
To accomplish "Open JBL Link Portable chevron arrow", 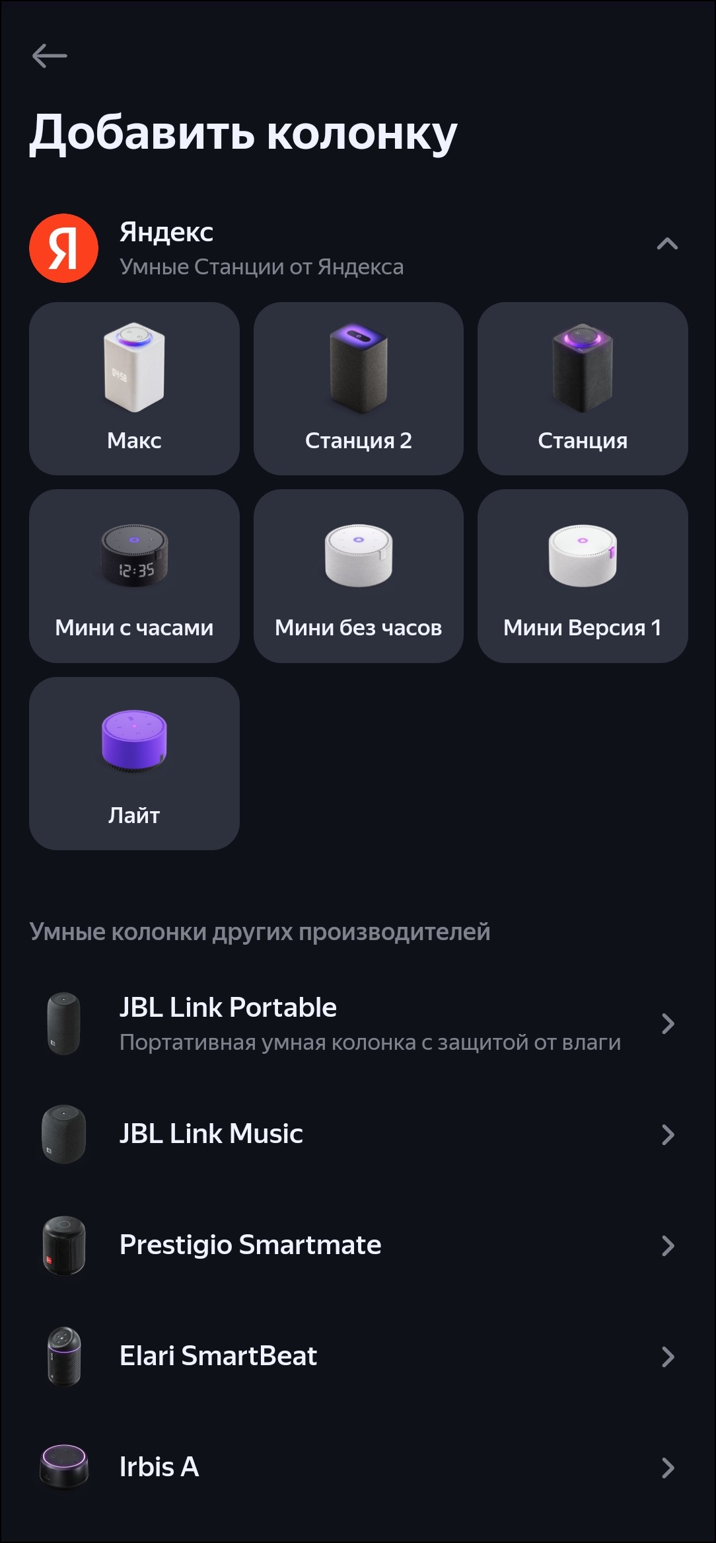I will [668, 1023].
